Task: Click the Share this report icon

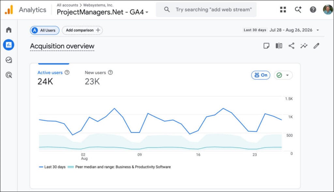Action: pos(291,46)
